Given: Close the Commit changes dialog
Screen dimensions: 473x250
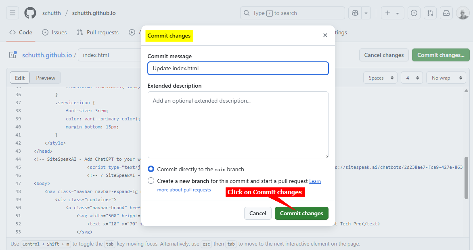Looking at the screenshot, I should tap(325, 35).
